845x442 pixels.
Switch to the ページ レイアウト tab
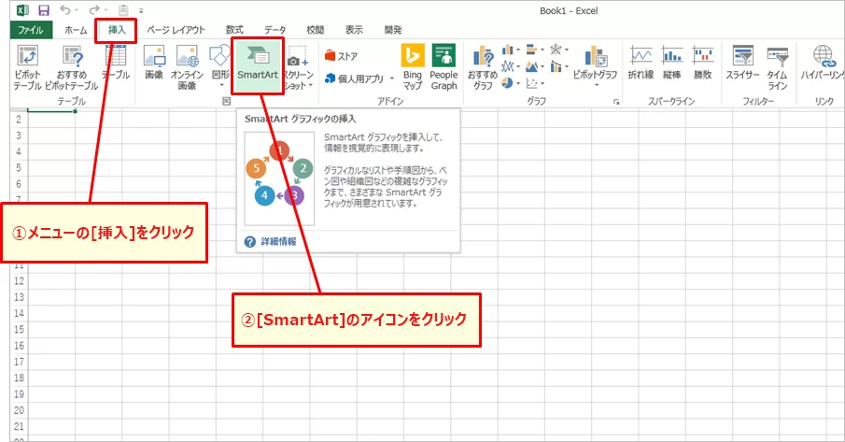(176, 30)
